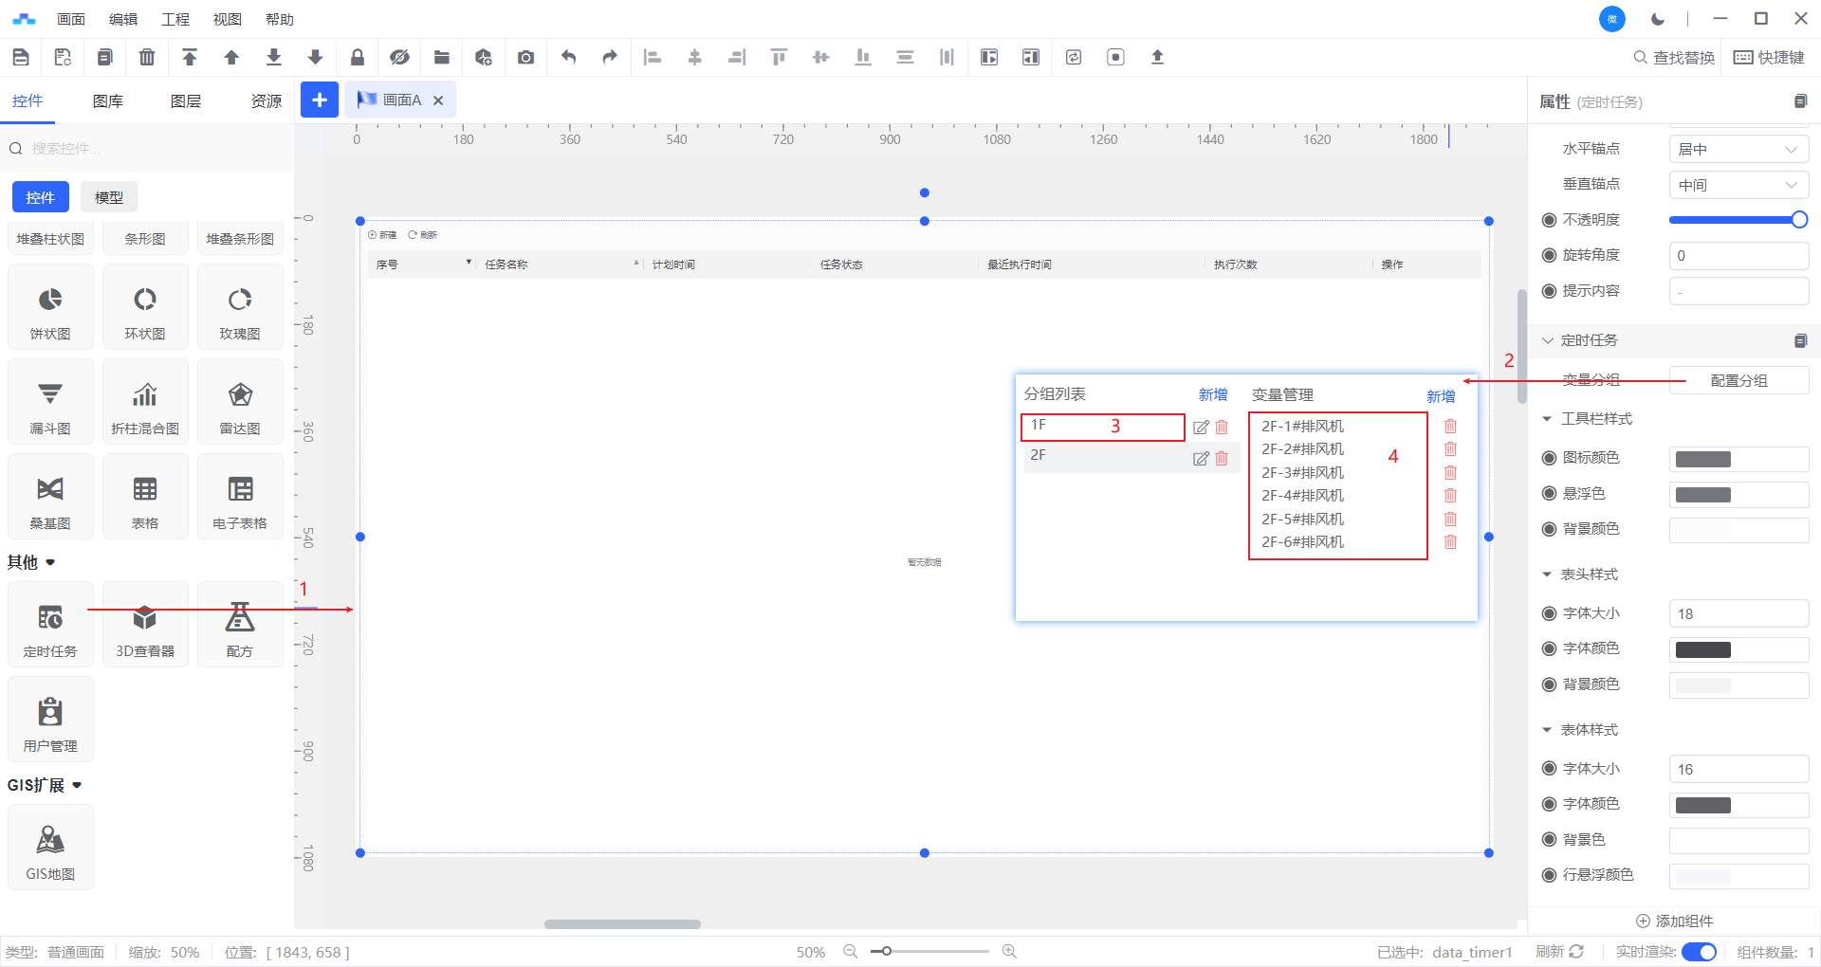Screen dimensions: 1821x967
Task: Open the 水平锚点 dropdown
Action: point(1738,149)
